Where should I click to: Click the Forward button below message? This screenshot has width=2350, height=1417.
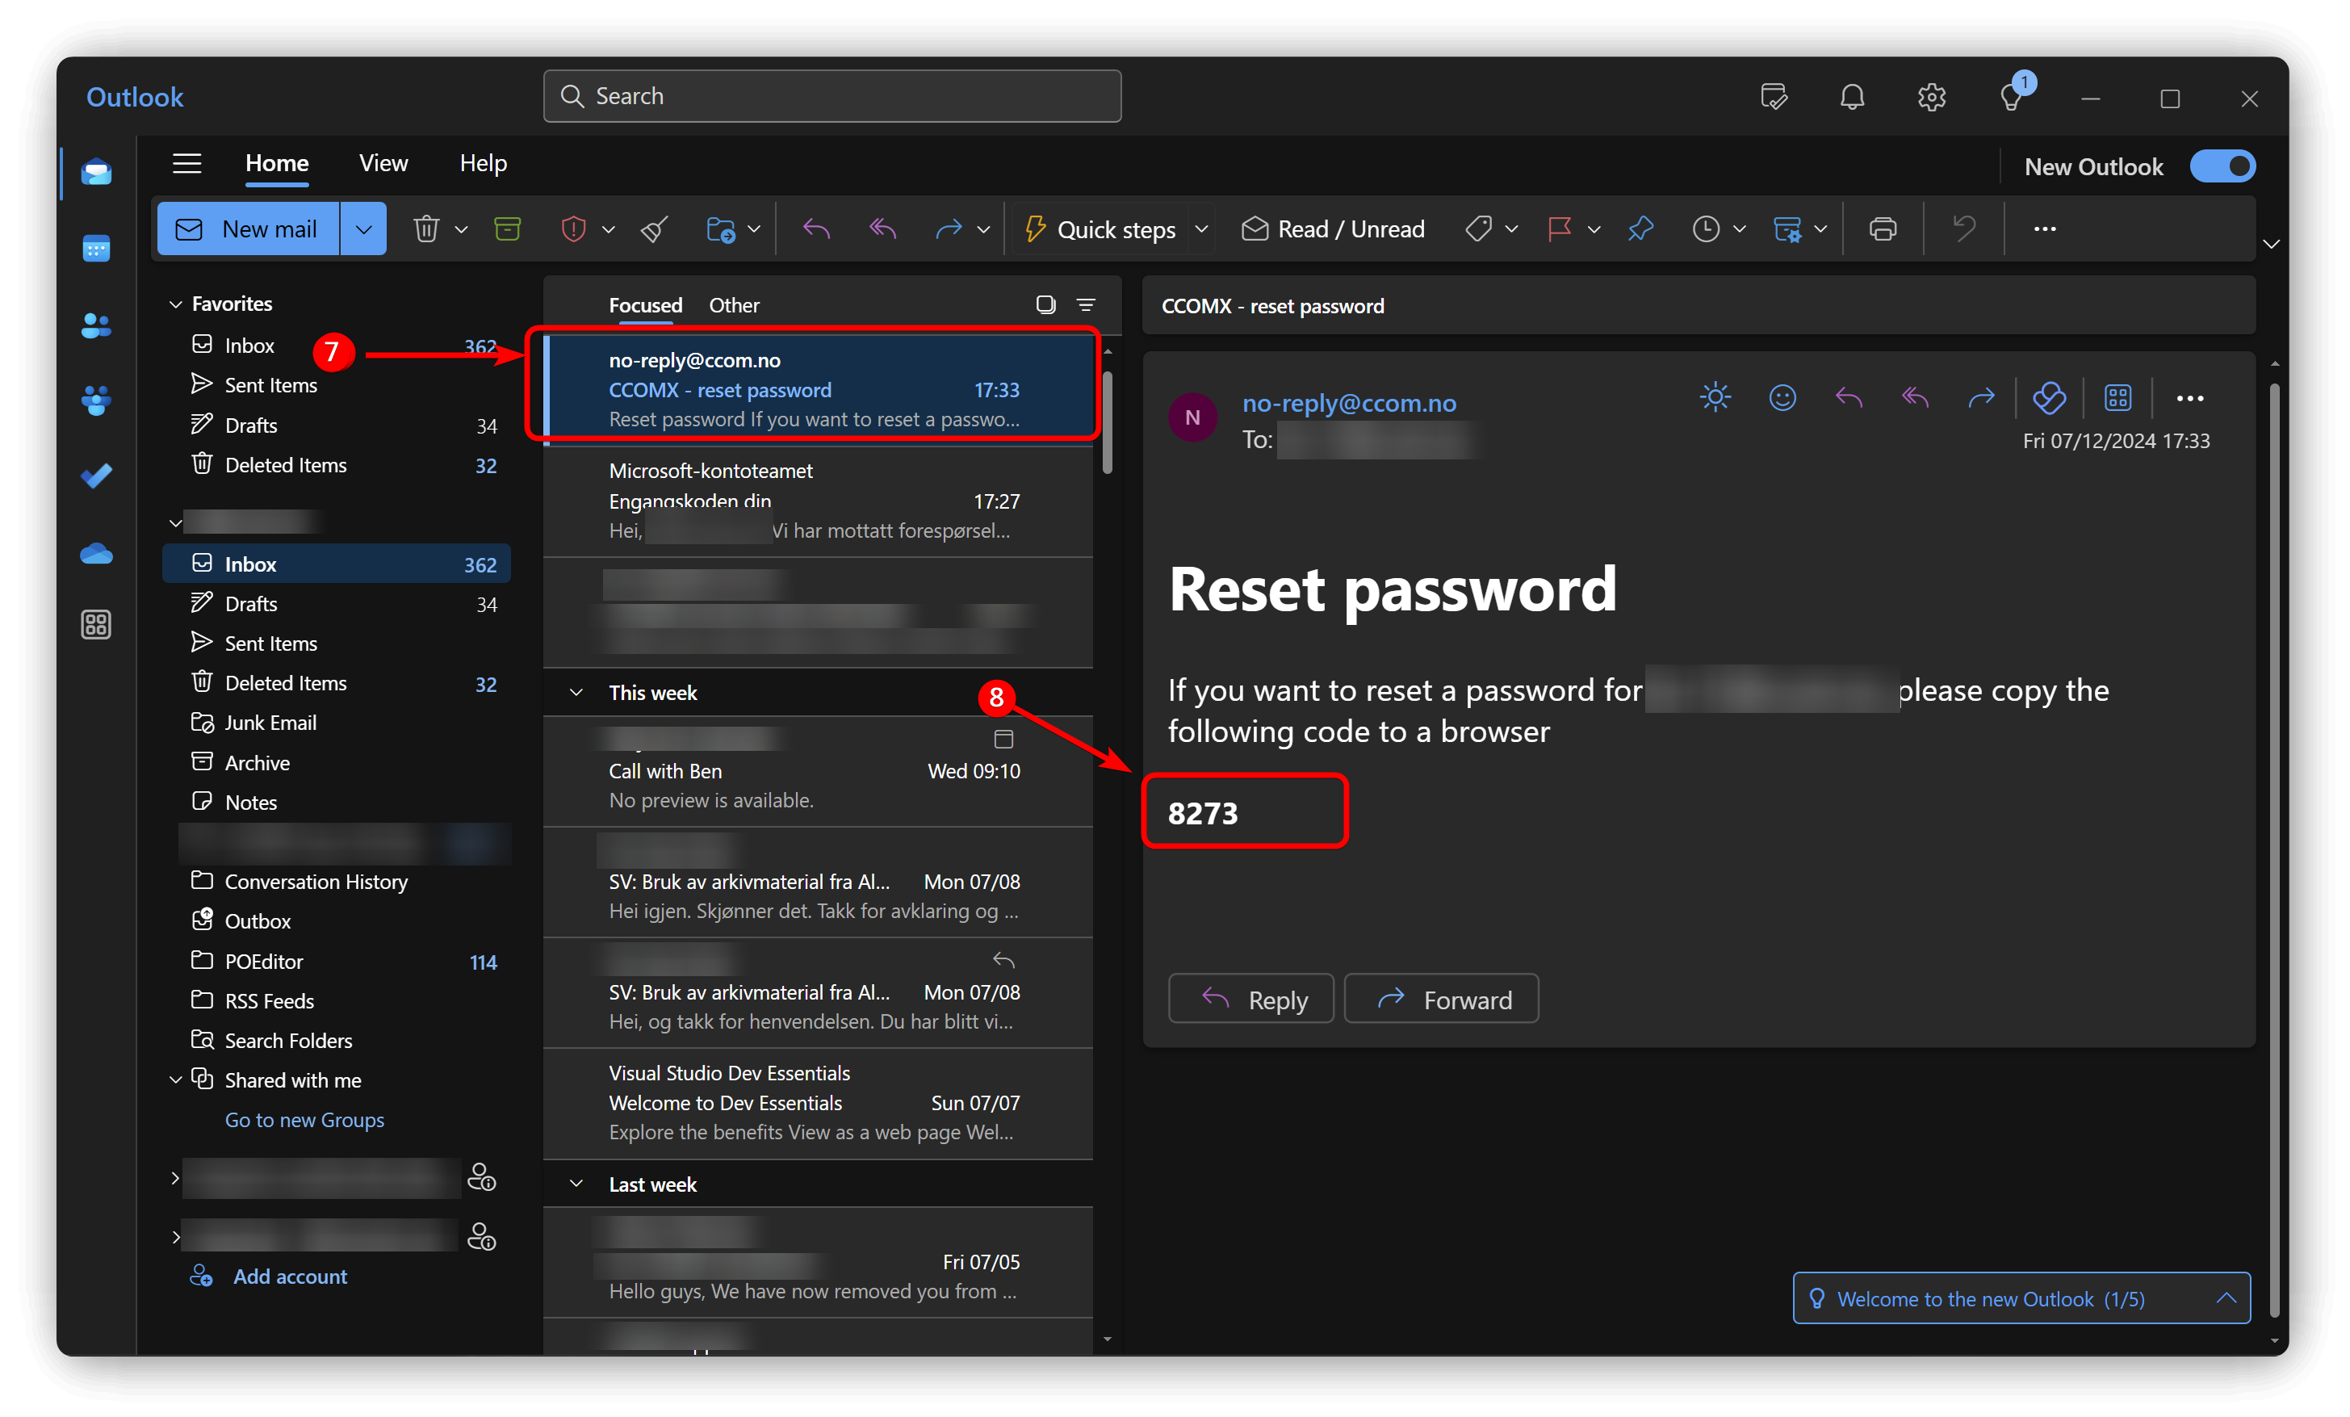point(1441,999)
